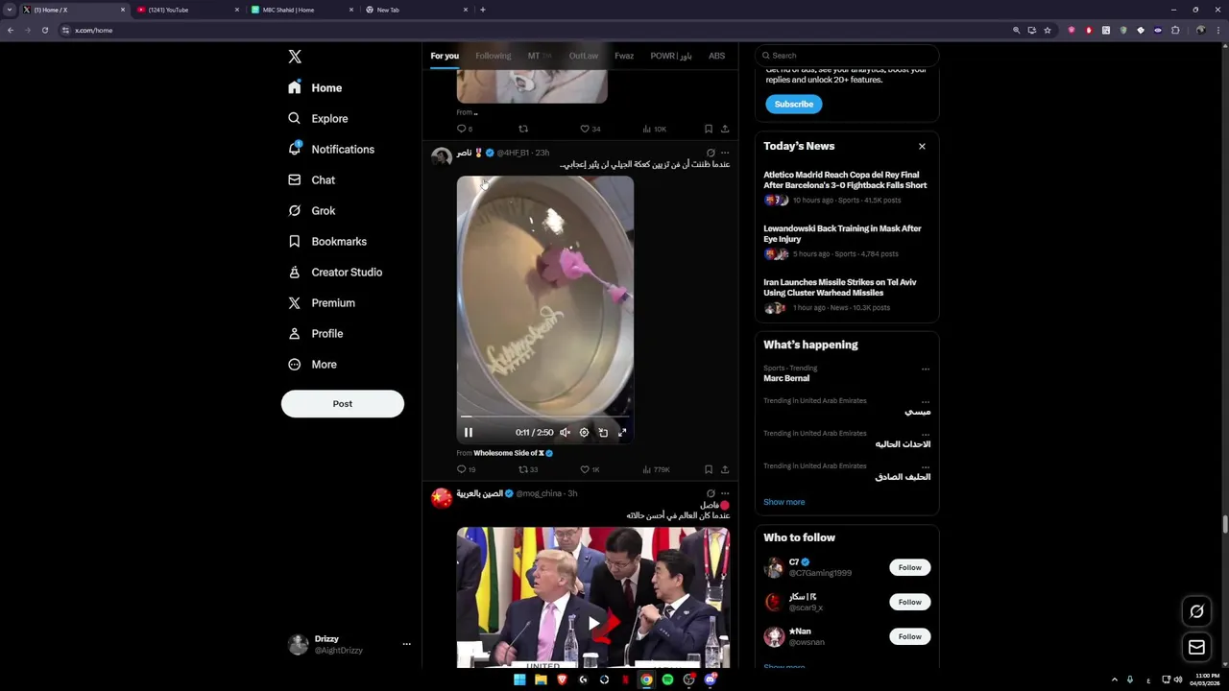Screen dimensions: 1229x691
Task: Click Grok explain icon on ناصر's post
Action: [x=711, y=153]
